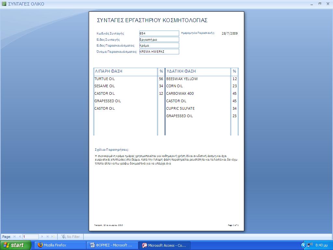Click the BEESWAX YELLOW entry
This screenshot has height=250, width=333.
pyautogui.click(x=182, y=79)
